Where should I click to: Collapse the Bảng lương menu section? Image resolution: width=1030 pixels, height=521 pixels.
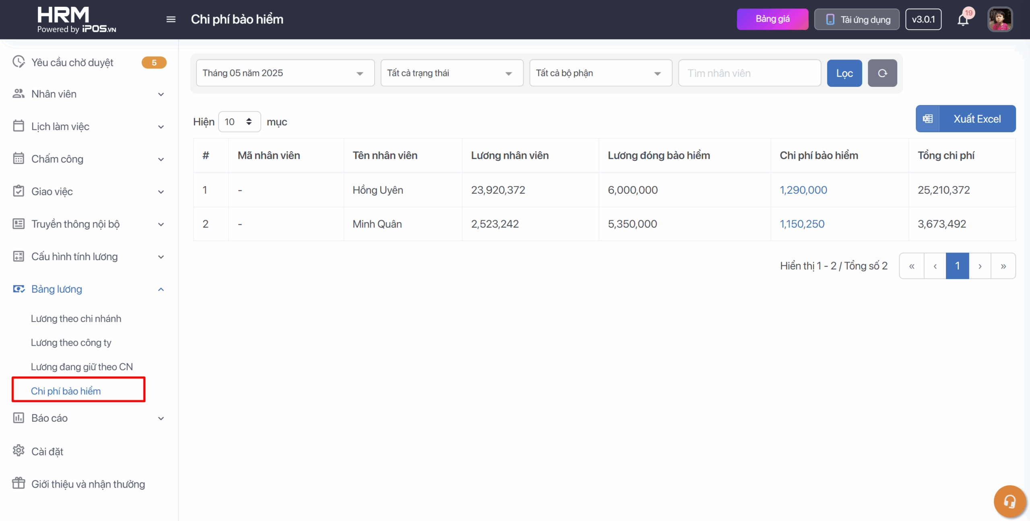(x=161, y=289)
